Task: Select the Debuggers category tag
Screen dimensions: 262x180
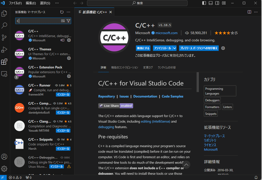Action: [212, 100]
